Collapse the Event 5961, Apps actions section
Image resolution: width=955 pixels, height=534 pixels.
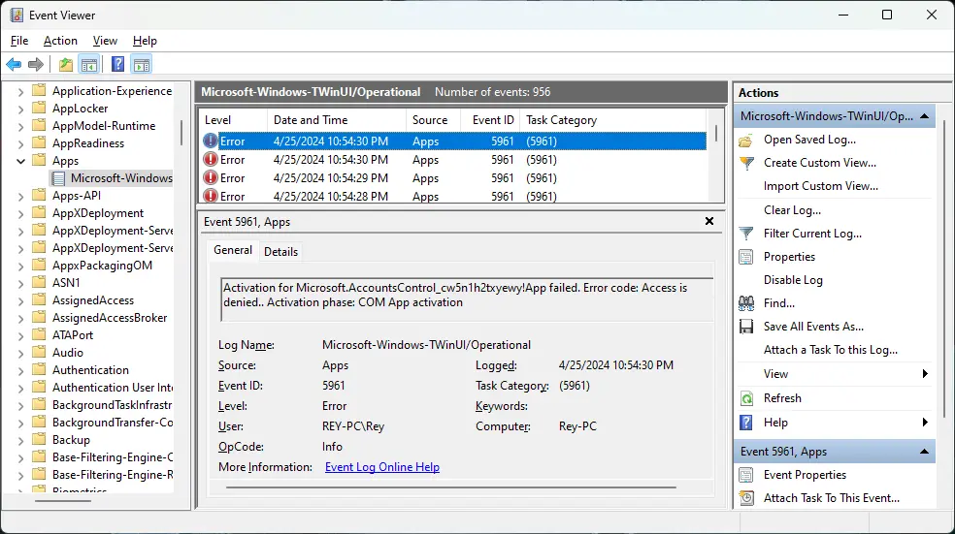click(x=925, y=452)
